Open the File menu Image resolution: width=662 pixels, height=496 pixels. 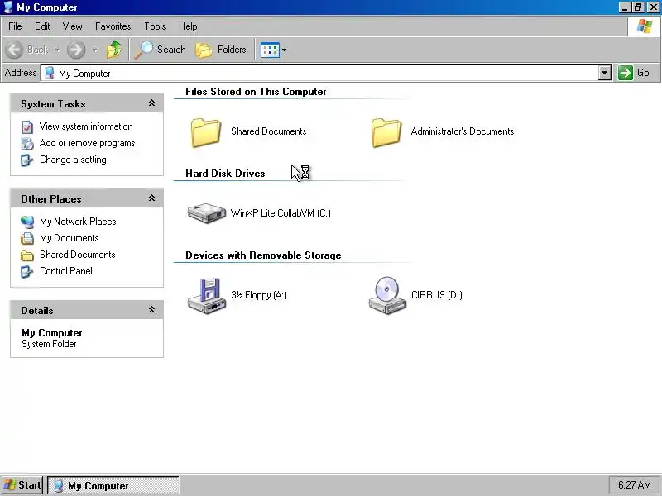point(15,26)
